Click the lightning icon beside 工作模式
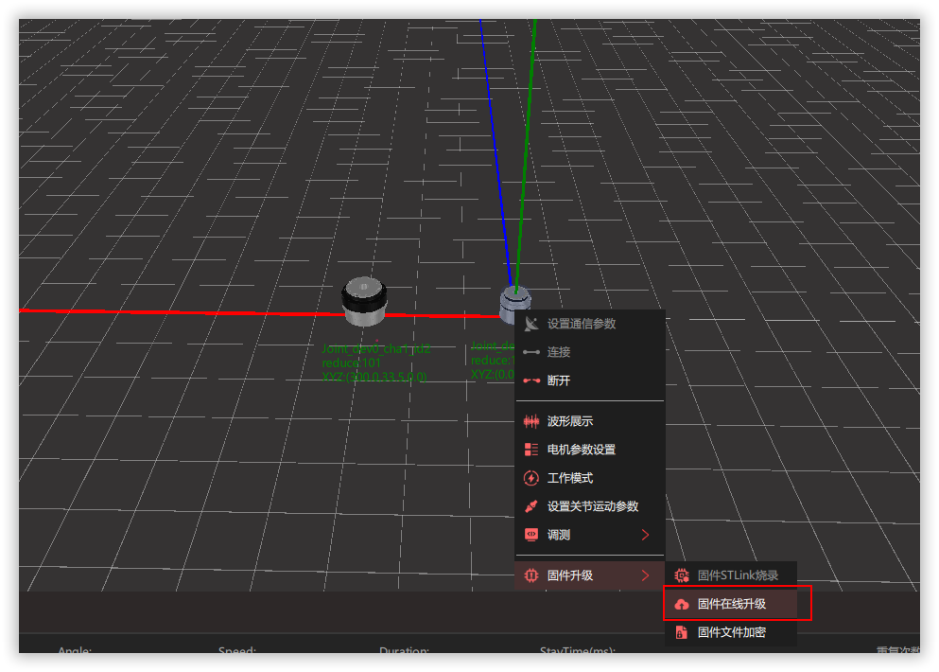The image size is (939, 672). 530,478
